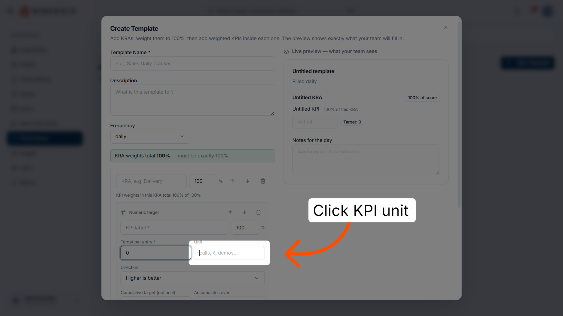Click the 100% of score badge
Screen dimensions: 563x316
tap(422, 98)
